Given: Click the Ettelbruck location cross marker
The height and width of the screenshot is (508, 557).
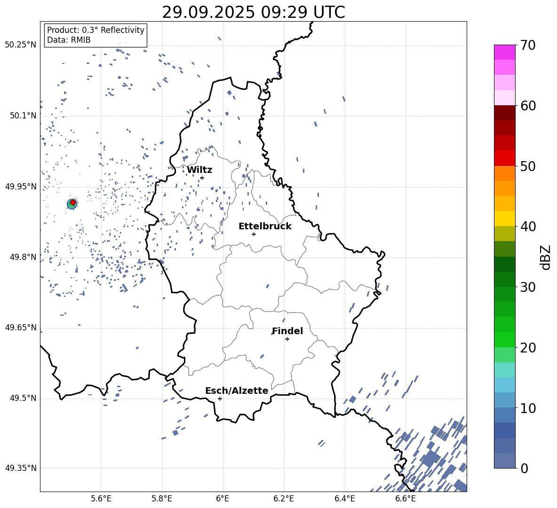Looking at the screenshot, I should pos(254,234).
